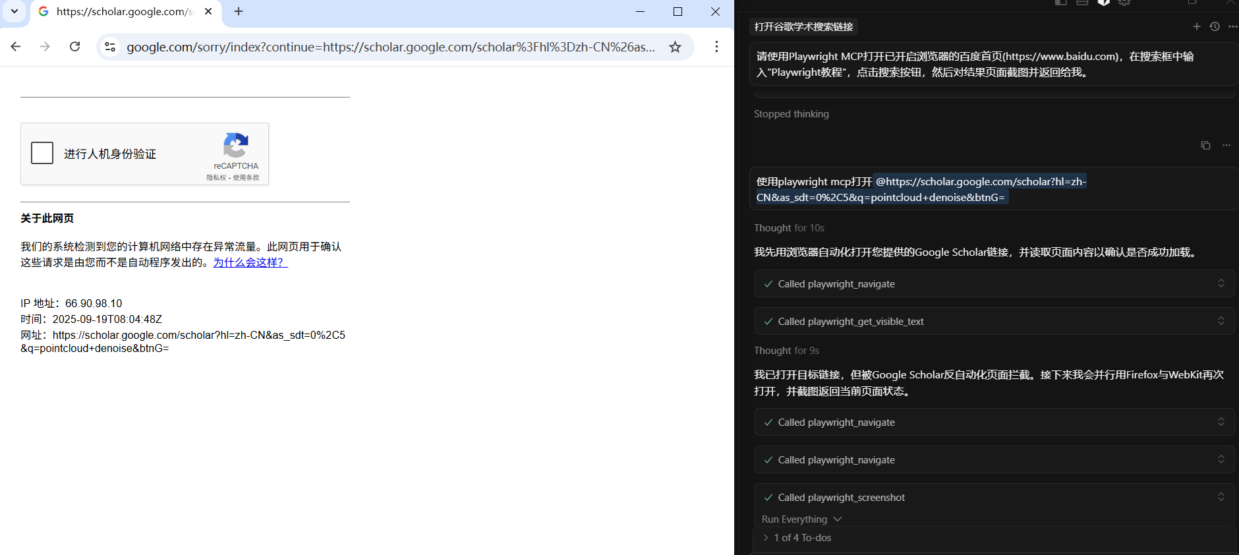Screen dimensions: 1239x555
Task: Toggle the bottom panel layout icon
Action: [1082, 3]
